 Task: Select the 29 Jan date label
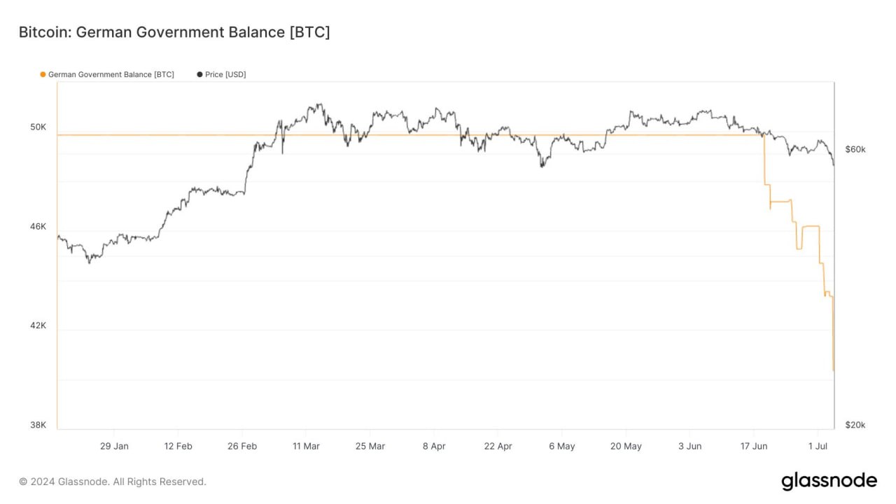pyautogui.click(x=114, y=446)
